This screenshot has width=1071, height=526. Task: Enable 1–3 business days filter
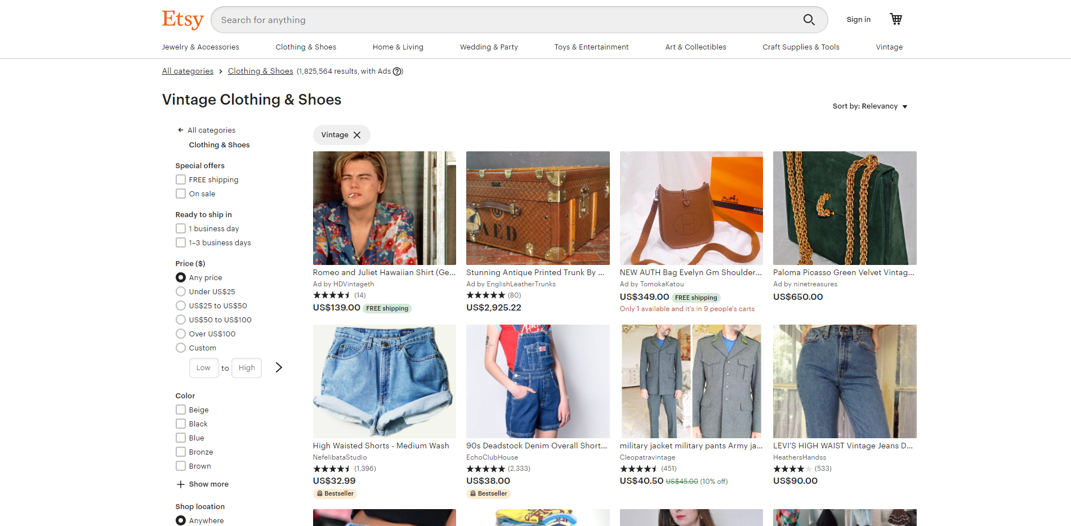pyautogui.click(x=181, y=242)
